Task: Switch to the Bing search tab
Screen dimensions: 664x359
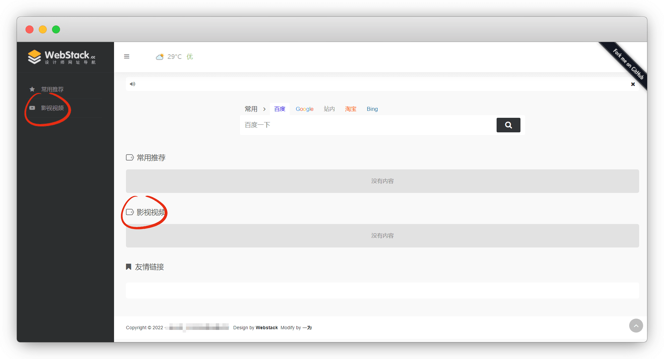Action: pyautogui.click(x=372, y=109)
